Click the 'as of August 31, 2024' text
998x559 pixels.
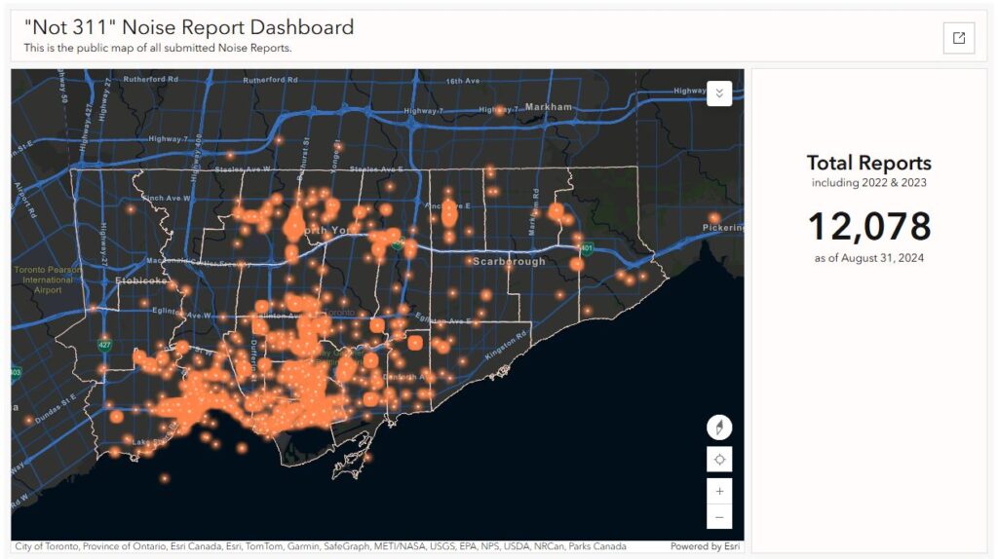click(x=868, y=258)
